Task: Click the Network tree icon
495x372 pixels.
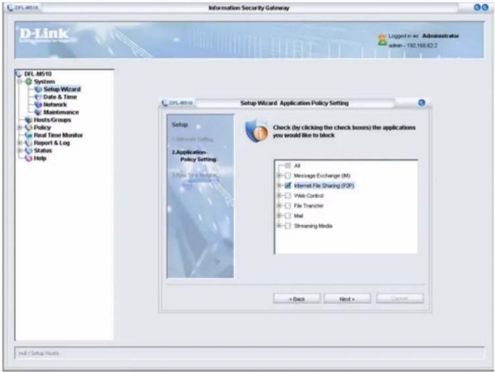Action: tap(38, 105)
